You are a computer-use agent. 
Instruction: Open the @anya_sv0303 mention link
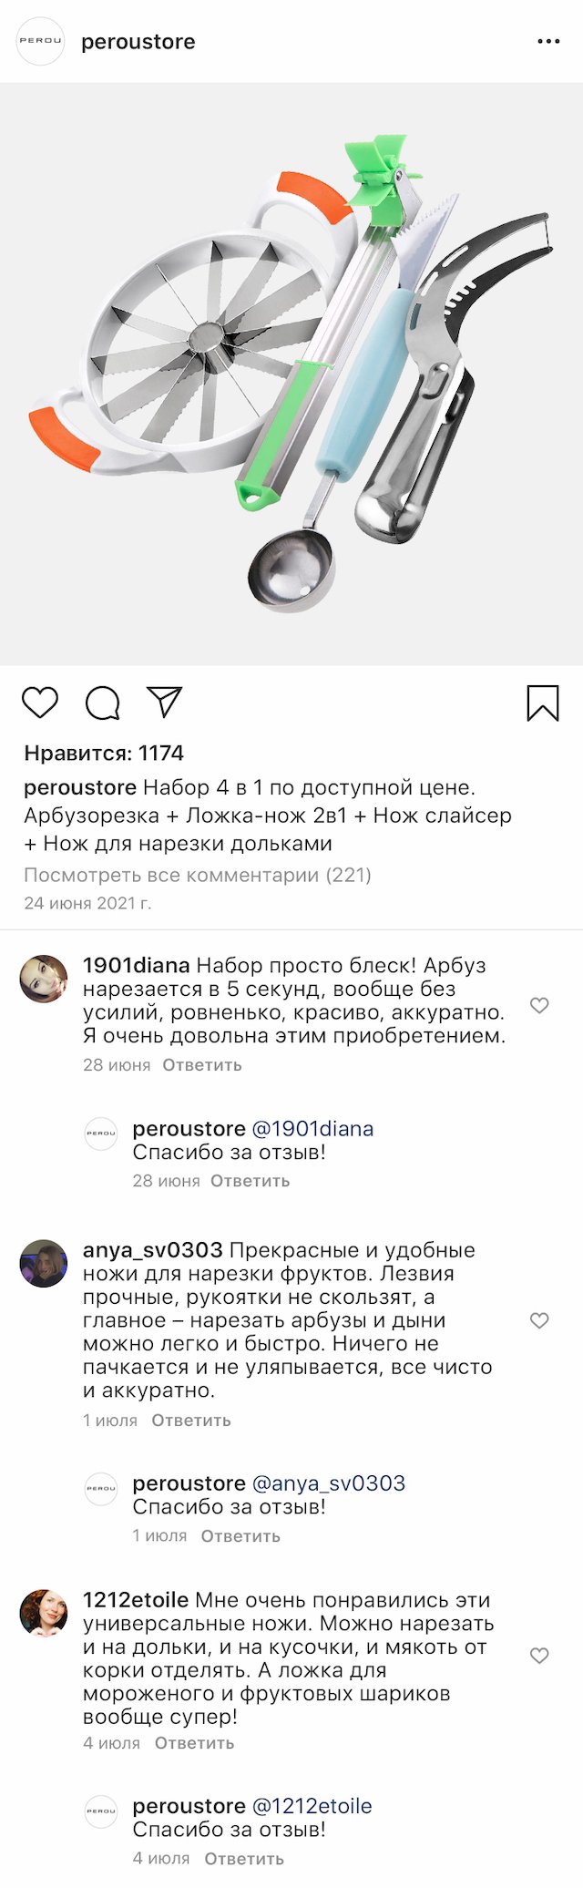click(x=328, y=1483)
